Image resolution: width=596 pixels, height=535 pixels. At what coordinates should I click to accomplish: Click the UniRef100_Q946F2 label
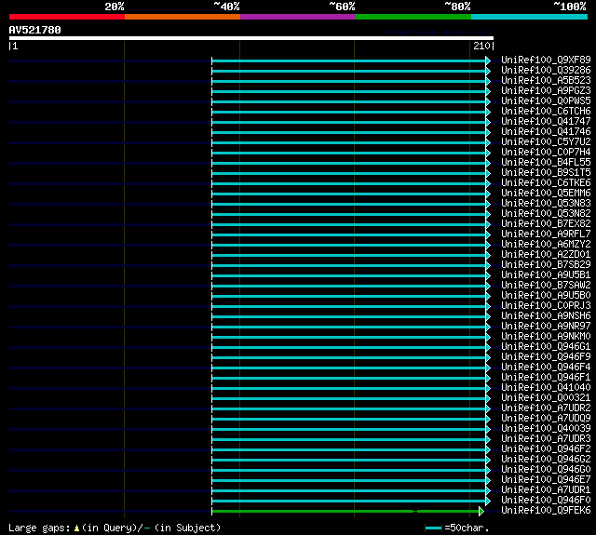click(x=546, y=449)
